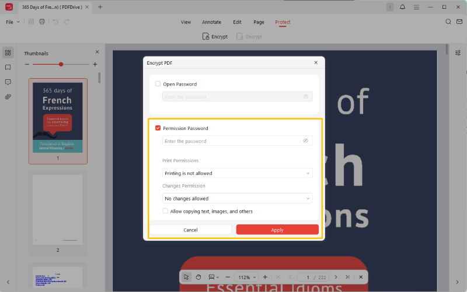Close the 365 Days of French document tab
This screenshot has height=292, width=467.
(x=87, y=7)
